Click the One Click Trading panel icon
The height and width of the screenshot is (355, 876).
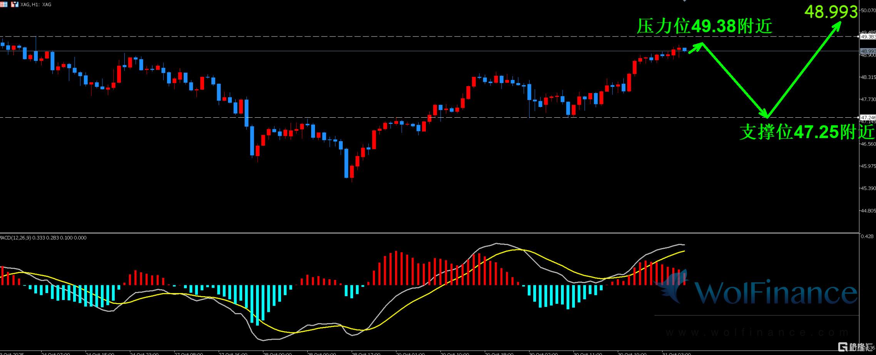tap(15, 5)
